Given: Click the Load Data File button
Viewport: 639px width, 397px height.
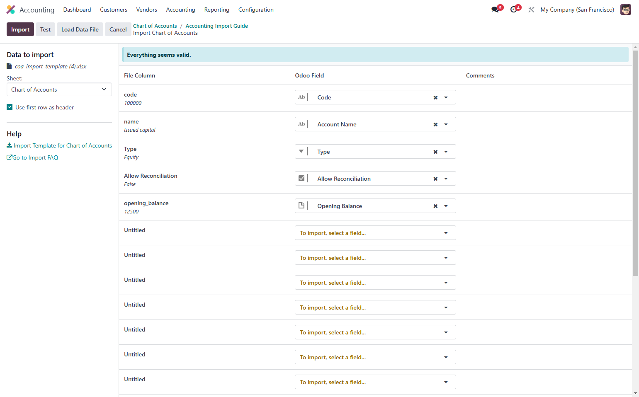Looking at the screenshot, I should point(80,29).
